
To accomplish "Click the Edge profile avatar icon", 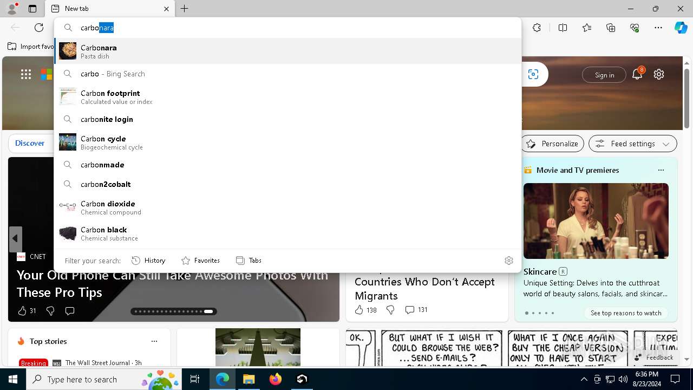I will coord(12,9).
